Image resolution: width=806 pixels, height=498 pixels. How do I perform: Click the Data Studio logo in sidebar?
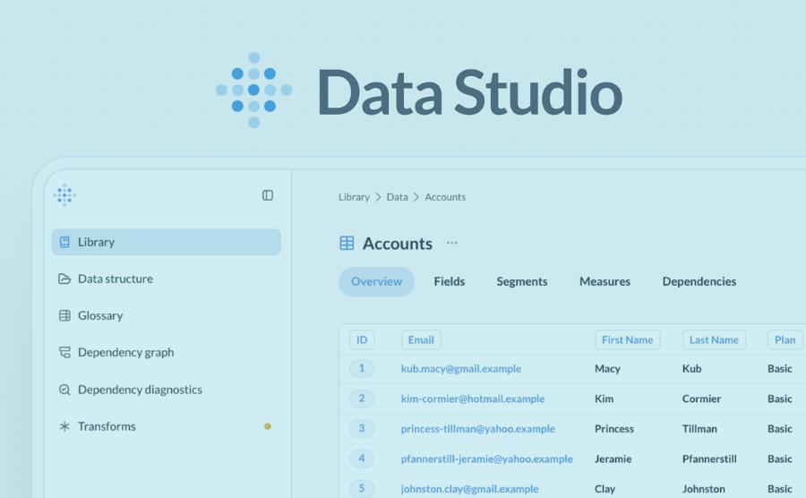click(64, 195)
